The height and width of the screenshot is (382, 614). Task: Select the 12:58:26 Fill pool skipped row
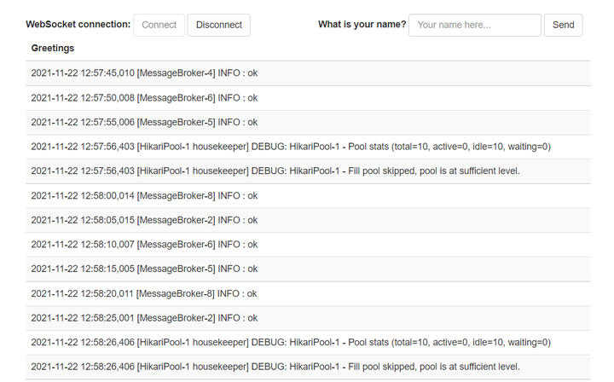308,367
